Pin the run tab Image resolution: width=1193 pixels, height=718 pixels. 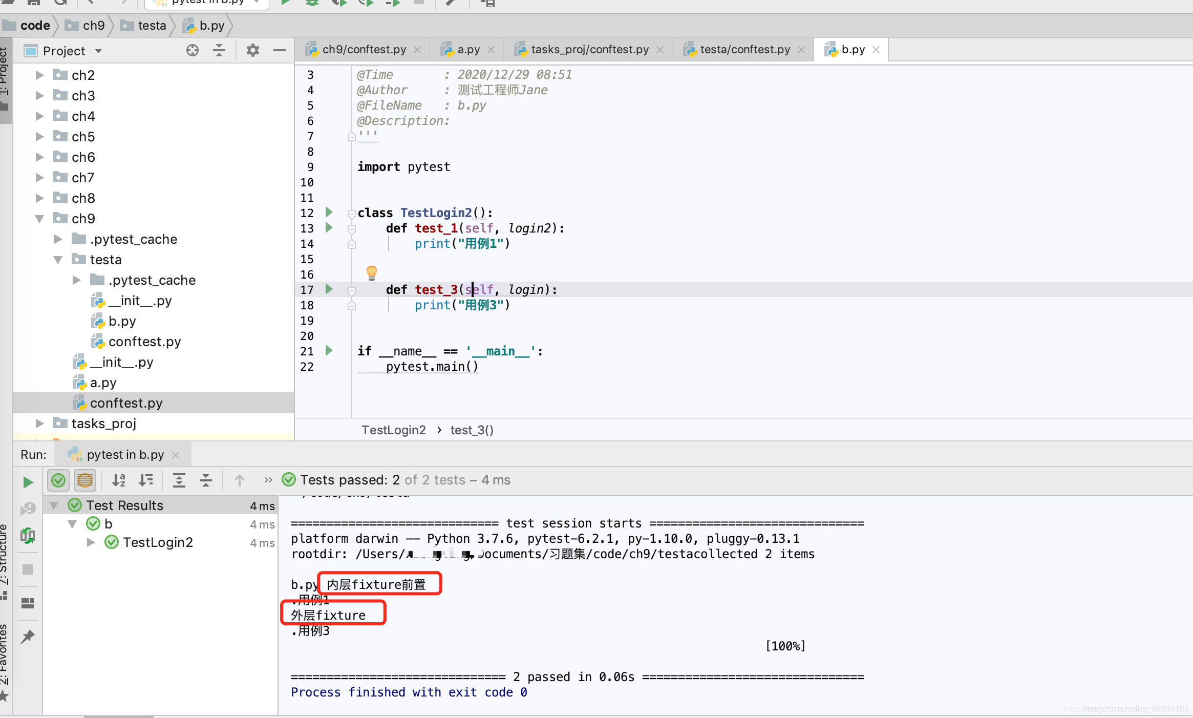click(28, 637)
